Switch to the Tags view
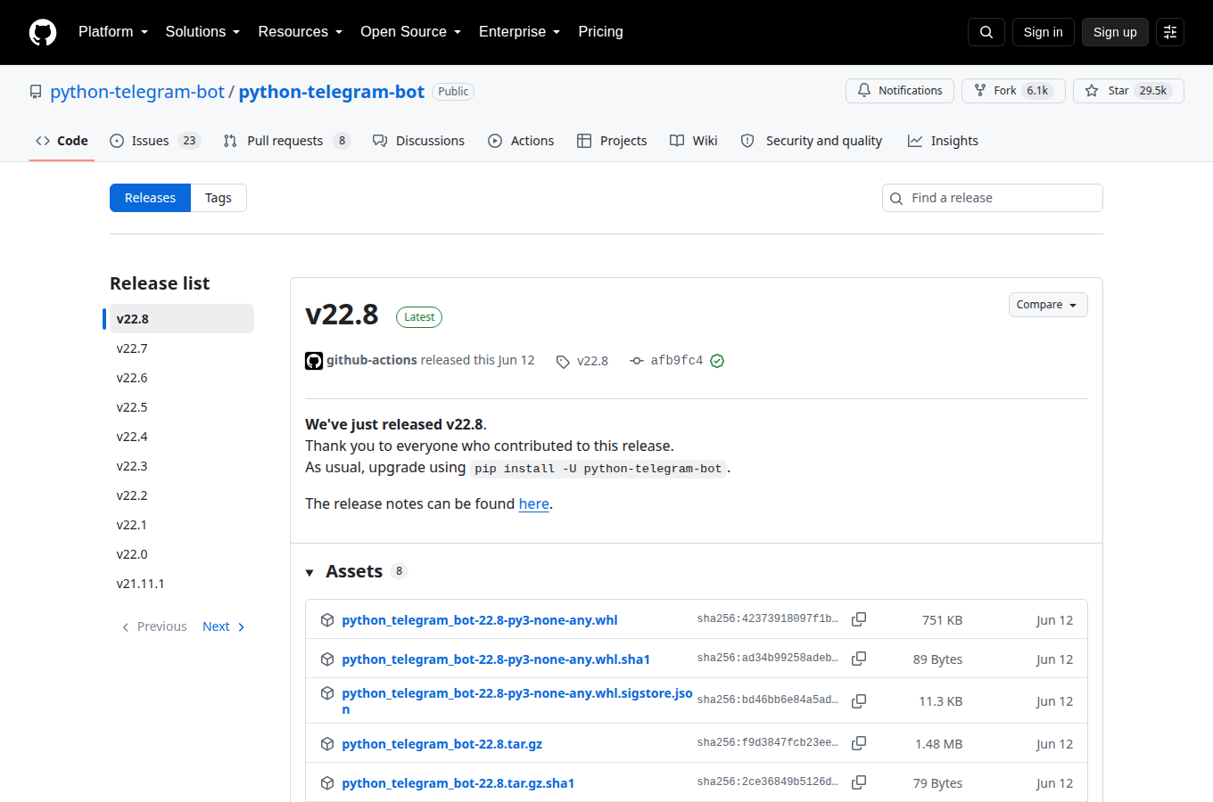The width and height of the screenshot is (1213, 802). (219, 198)
